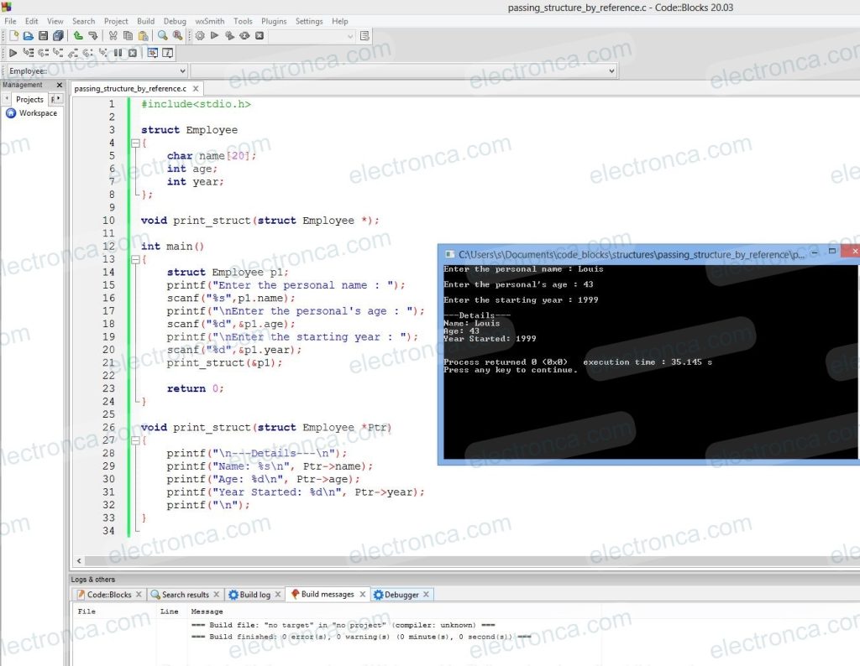Close the passing_structure_by_reference.c editor tab
The height and width of the screenshot is (666, 860).
pos(195,88)
